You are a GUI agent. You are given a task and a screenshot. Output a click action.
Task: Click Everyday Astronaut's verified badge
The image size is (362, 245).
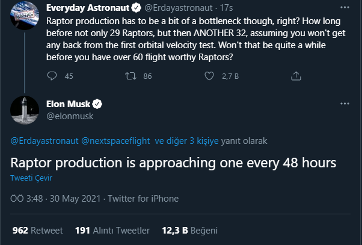pyautogui.click(x=137, y=8)
